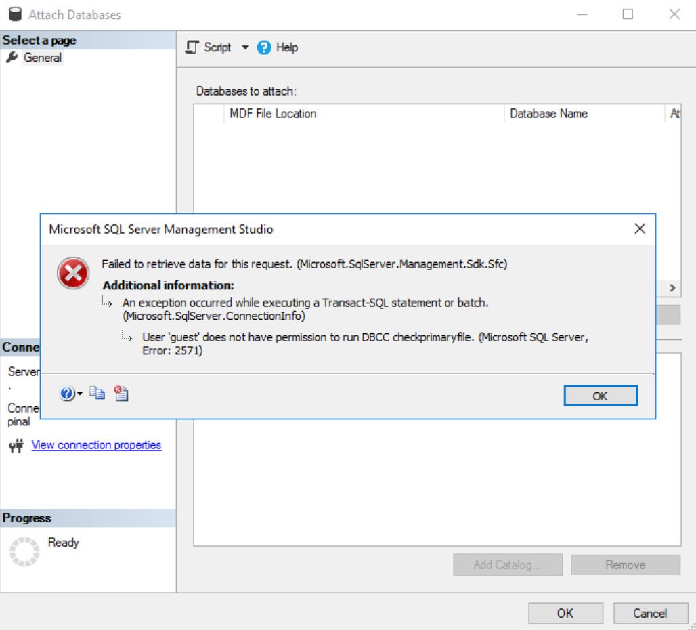Click OK in the error dialog

(600, 396)
